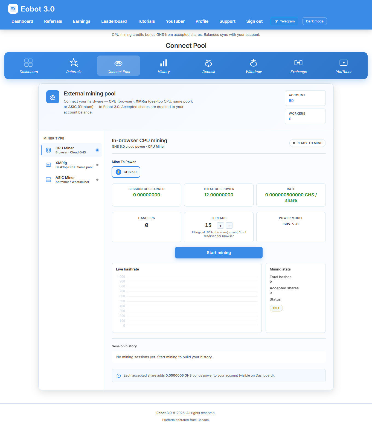Select the CPU Miner radio indicator
The image size is (372, 431).
[97, 150]
